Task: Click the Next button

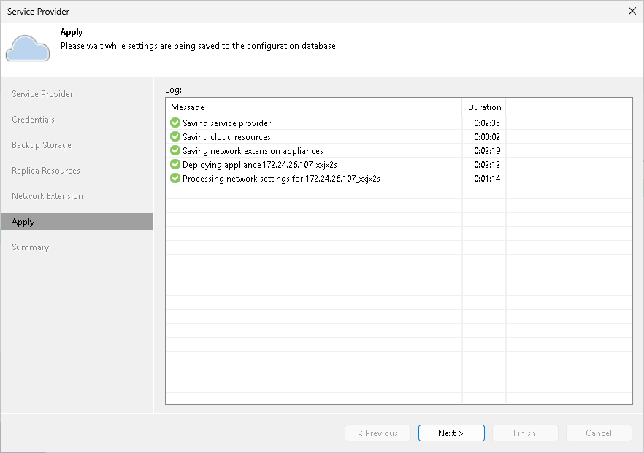Action: point(451,433)
